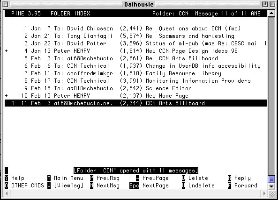Select message 2 Spammers and harvesting
The image size is (278, 200).
pos(136,36)
